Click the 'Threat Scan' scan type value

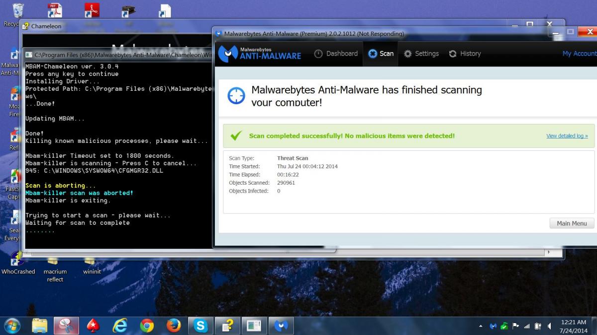pyautogui.click(x=293, y=158)
